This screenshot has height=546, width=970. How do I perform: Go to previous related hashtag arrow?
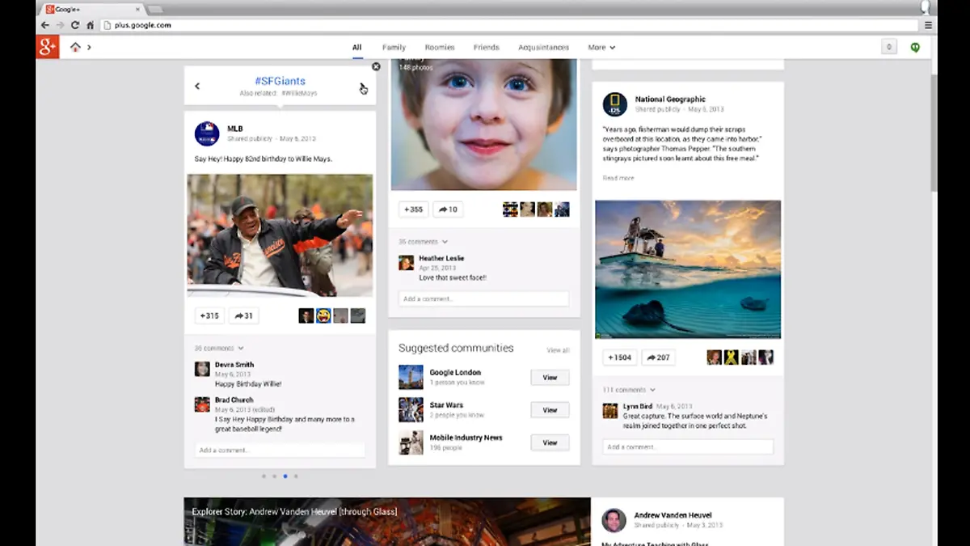[197, 86]
